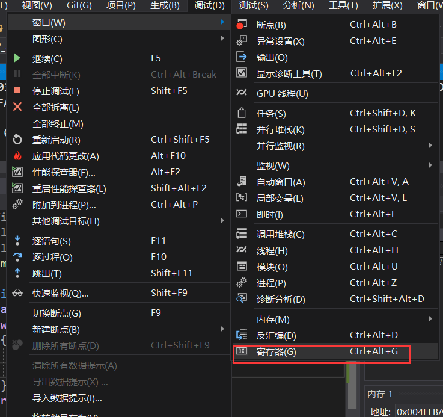Click the gears icon beside 进程(P)
443x417 pixels.
(242, 282)
